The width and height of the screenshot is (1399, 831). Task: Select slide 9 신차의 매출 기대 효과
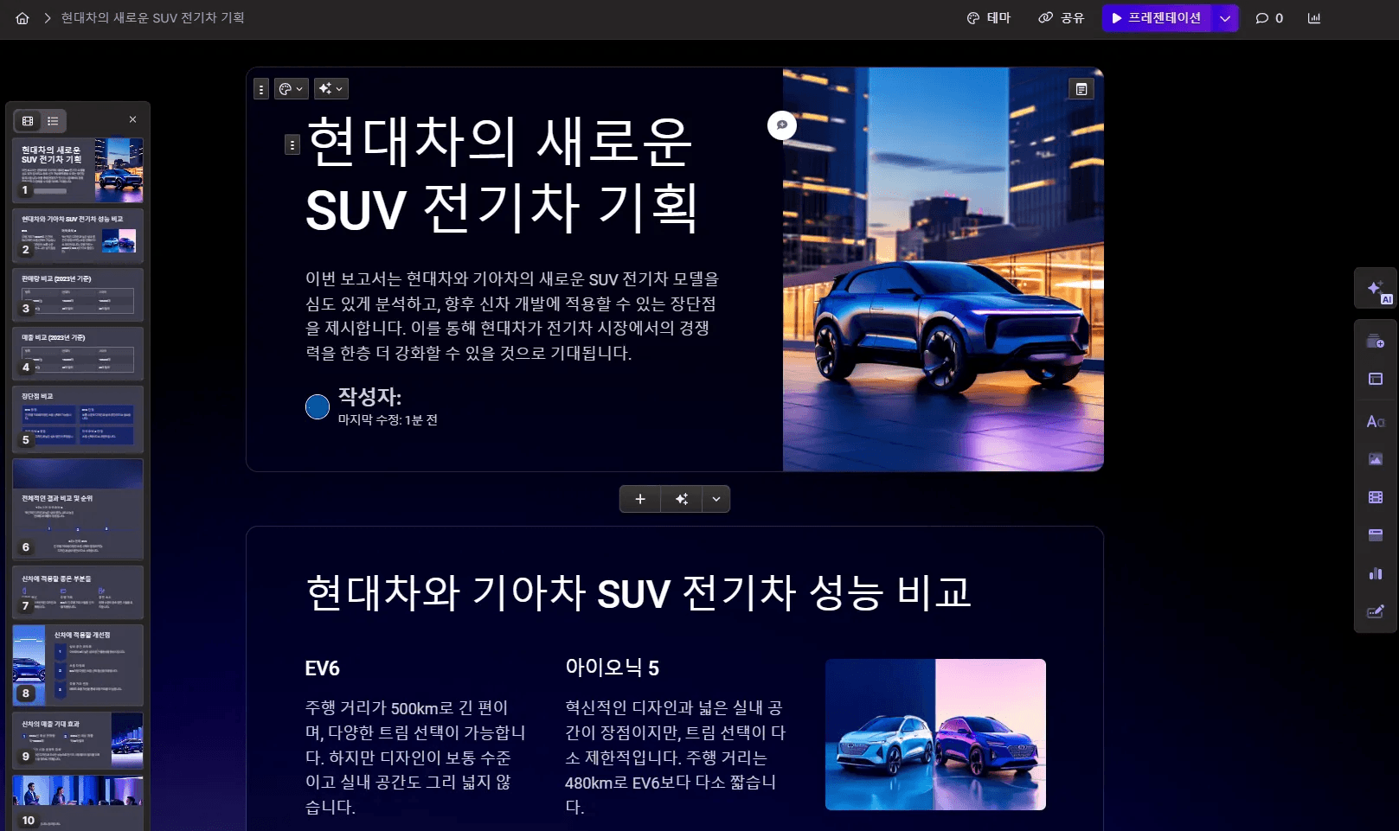(78, 740)
